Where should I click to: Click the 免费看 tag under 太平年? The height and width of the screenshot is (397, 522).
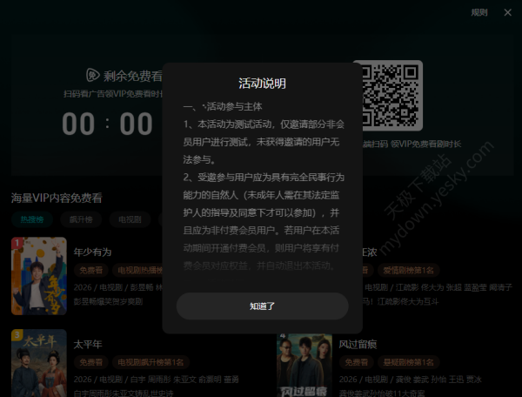coord(91,362)
